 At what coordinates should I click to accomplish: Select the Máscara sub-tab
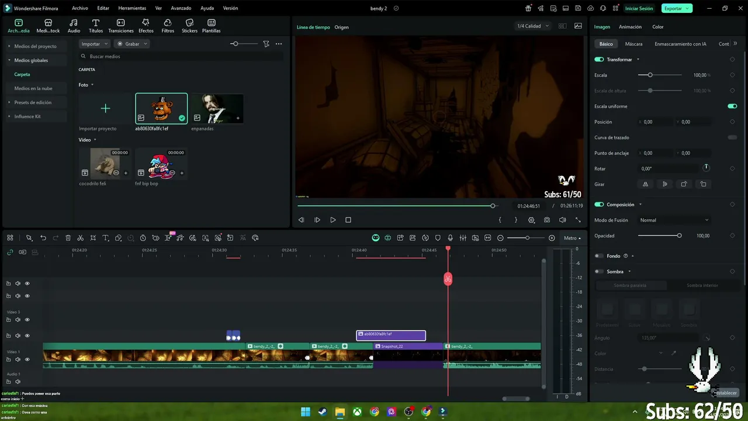point(633,44)
